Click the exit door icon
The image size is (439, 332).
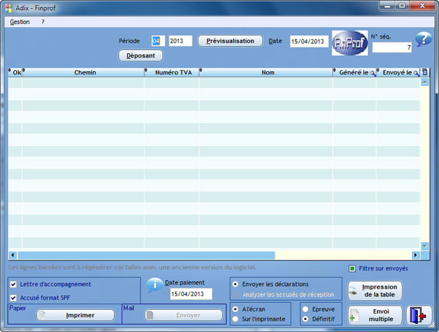tap(419, 316)
